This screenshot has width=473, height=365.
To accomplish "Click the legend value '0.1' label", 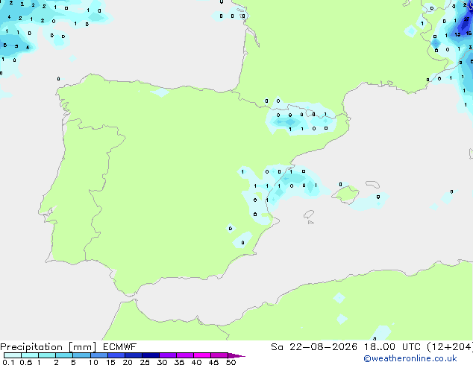I will (8, 362).
